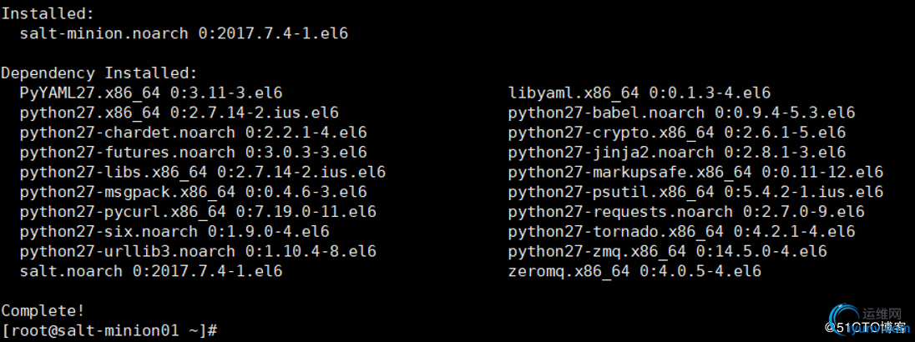Click the salt-minion.noarch installed package line
Viewport: 915px width, 342px height.
(x=184, y=33)
